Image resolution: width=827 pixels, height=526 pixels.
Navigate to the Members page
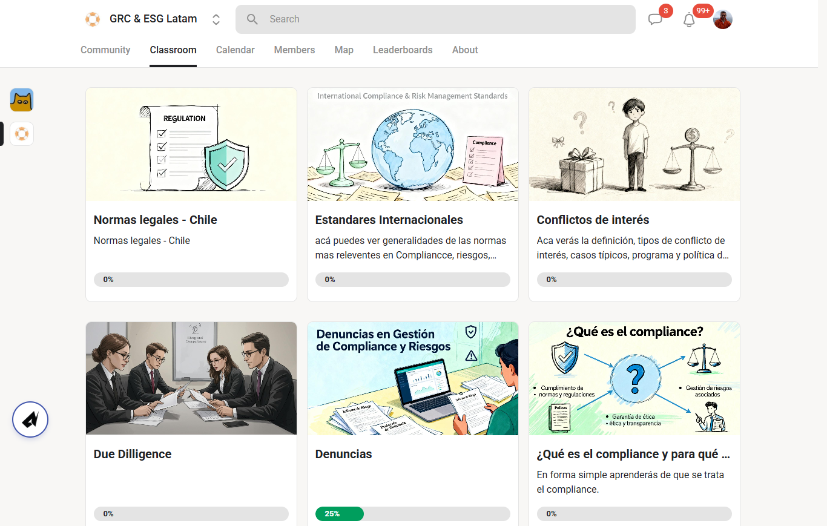(x=294, y=50)
